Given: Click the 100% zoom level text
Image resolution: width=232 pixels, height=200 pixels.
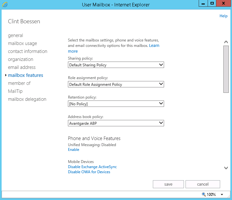Looking at the screenshot, I should pos(211,195).
